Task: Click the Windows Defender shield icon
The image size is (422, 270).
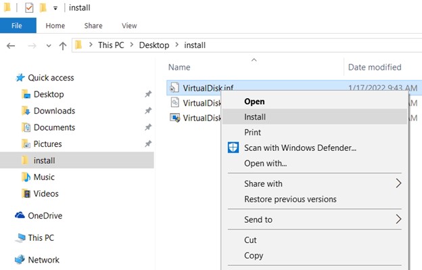Action: pos(233,148)
